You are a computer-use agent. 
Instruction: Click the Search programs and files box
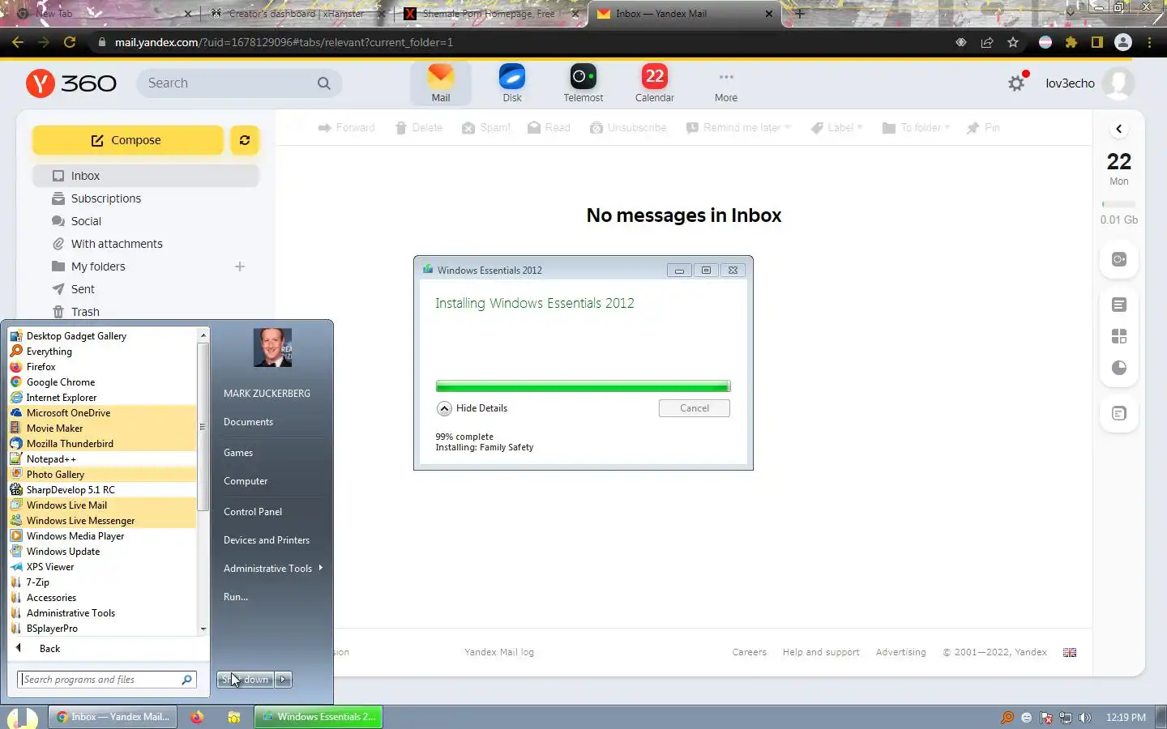point(106,680)
